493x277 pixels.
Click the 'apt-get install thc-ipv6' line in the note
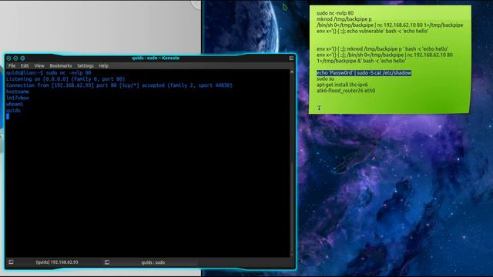click(x=342, y=85)
